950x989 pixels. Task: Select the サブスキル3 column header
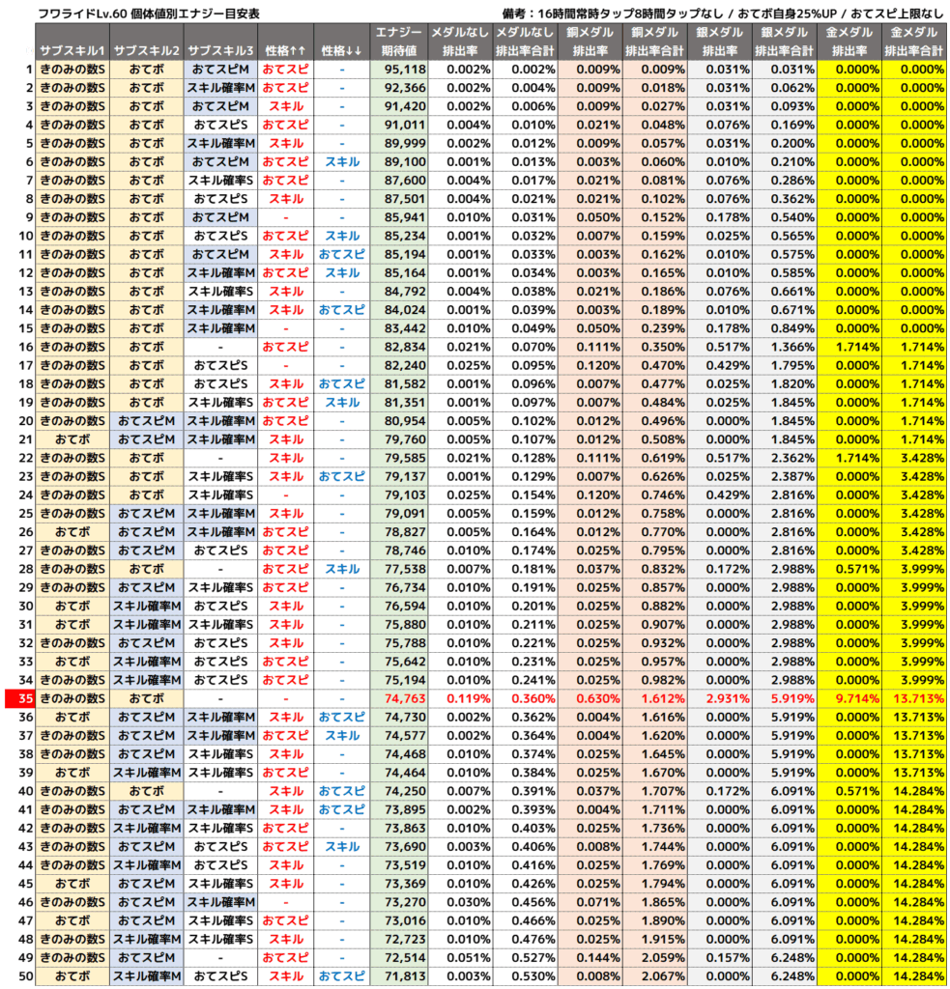220,49
